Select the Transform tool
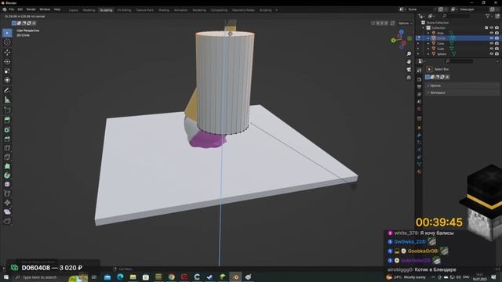The height and width of the screenshot is (282, 502). (7, 80)
